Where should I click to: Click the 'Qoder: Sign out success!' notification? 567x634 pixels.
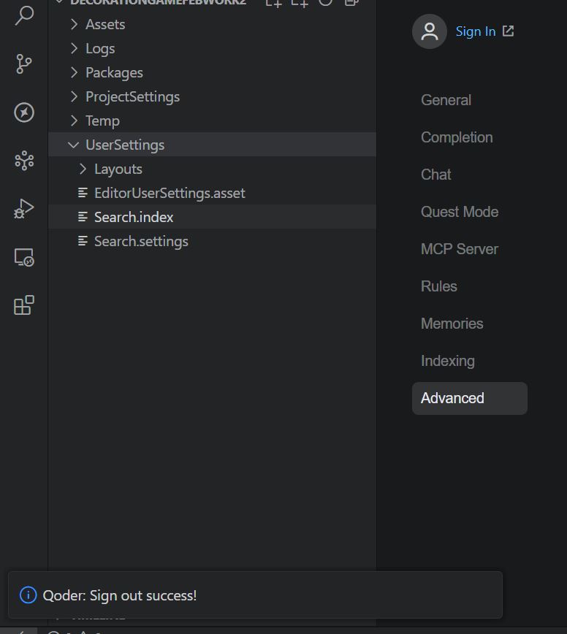255,595
